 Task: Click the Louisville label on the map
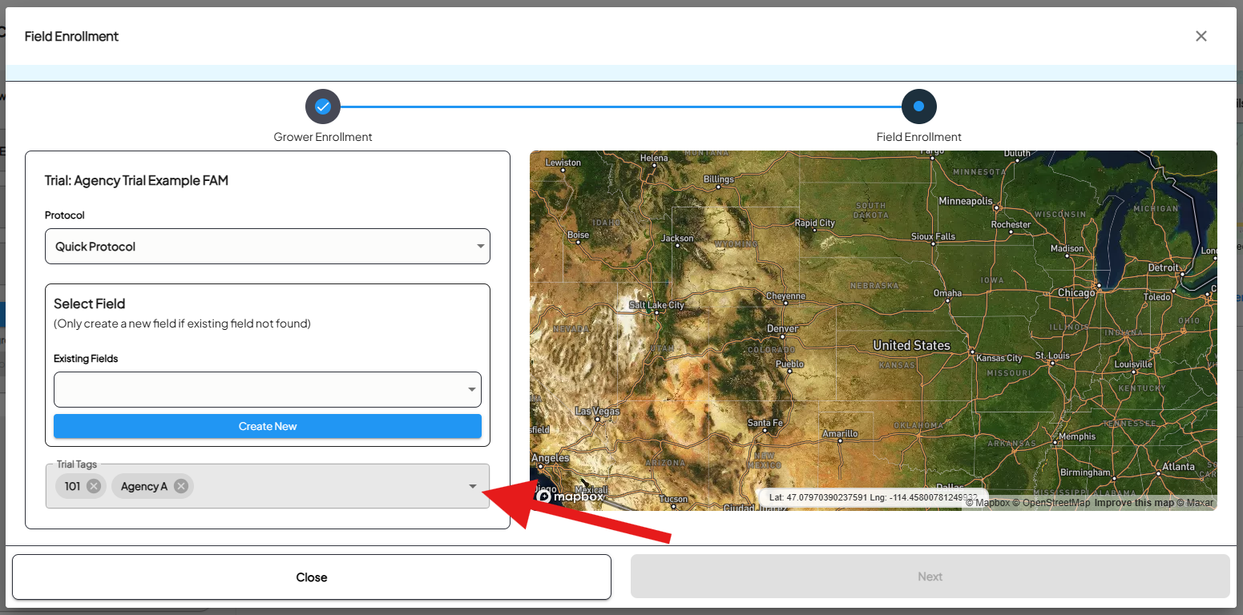point(1133,364)
